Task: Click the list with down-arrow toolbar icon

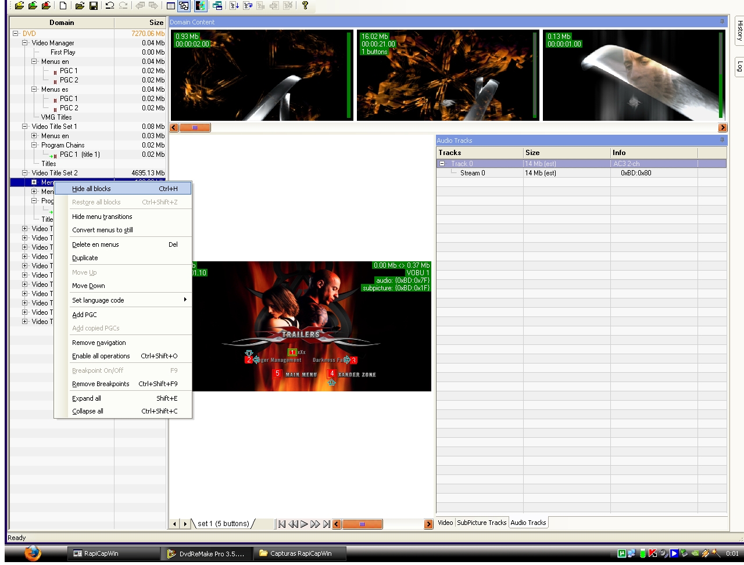Action: [x=234, y=5]
